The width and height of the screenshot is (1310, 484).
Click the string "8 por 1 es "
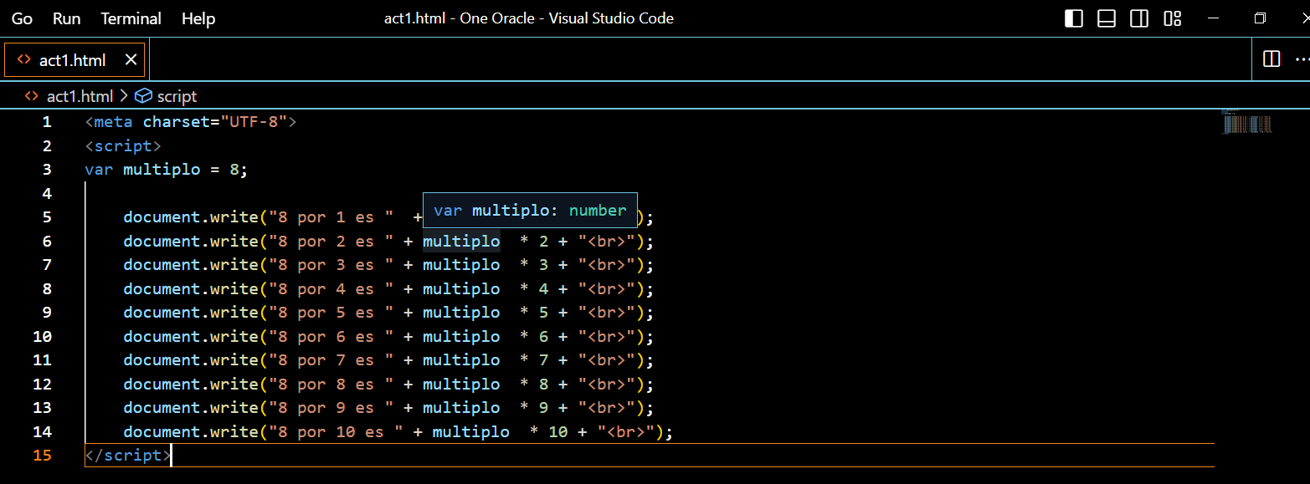click(x=331, y=217)
